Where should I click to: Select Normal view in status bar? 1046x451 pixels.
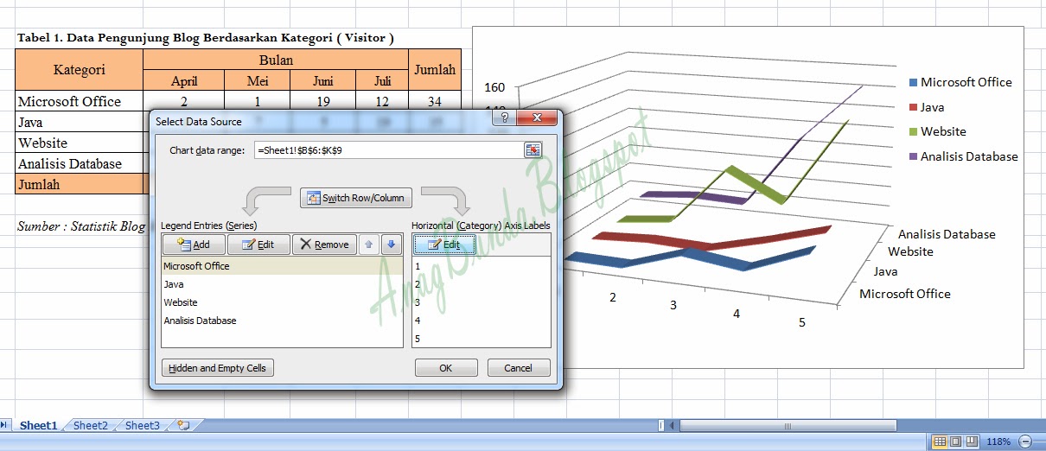coord(939,441)
